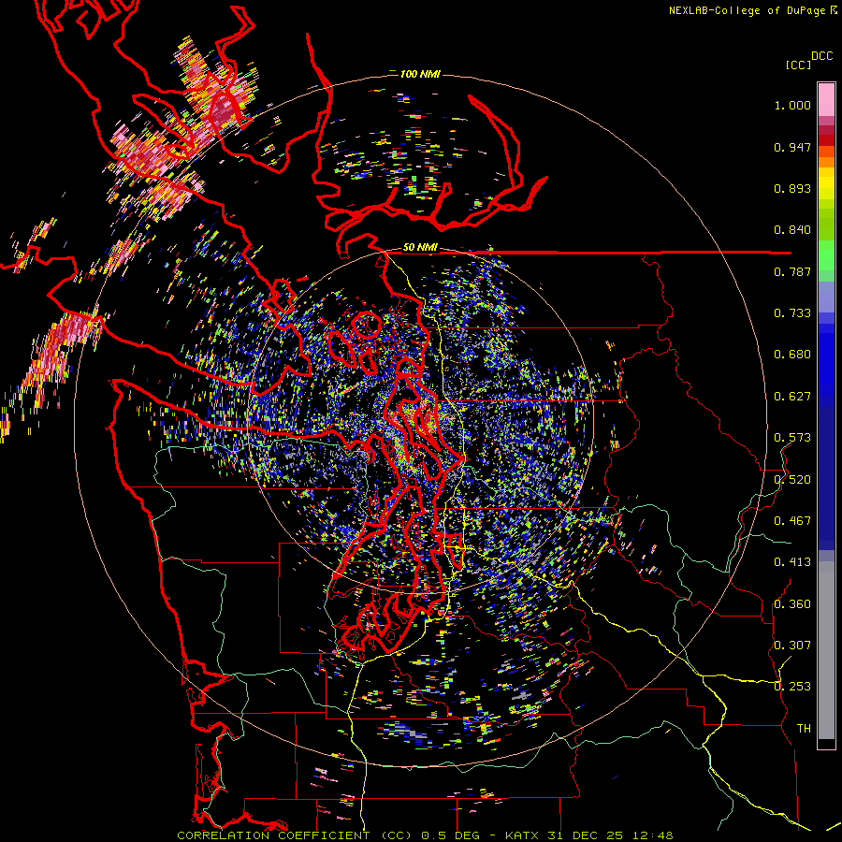Screen dimensions: 842x842
Task: Click the 0.413 value on color scale
Action: tap(792, 562)
